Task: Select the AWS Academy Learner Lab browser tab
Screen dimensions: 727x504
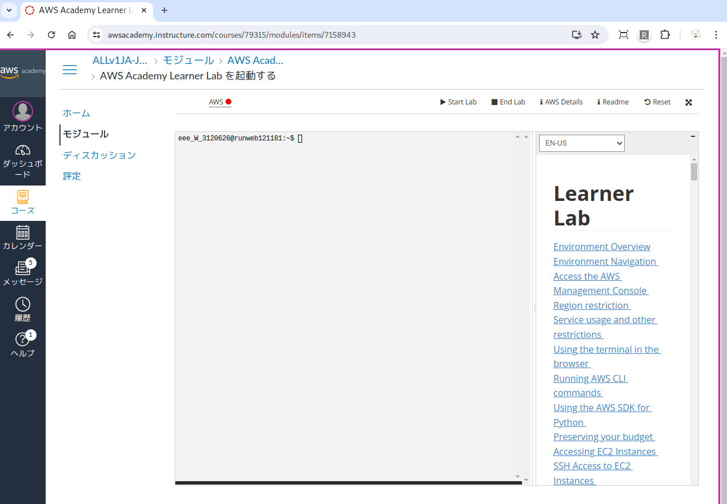Action: tap(87, 11)
